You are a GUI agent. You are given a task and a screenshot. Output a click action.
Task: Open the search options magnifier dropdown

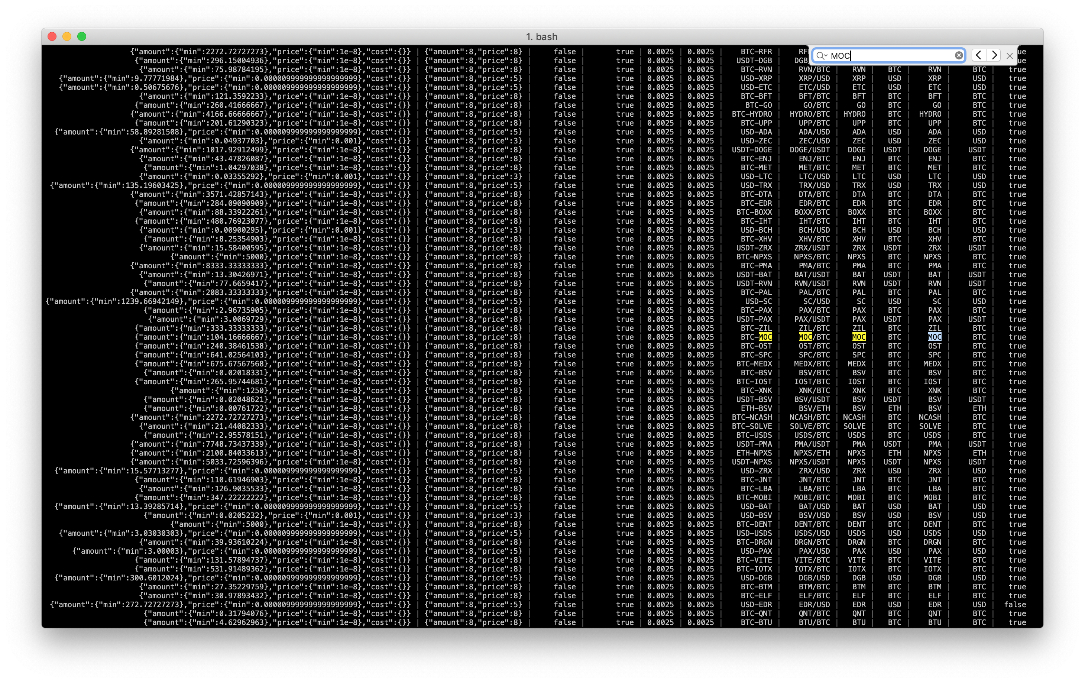coord(822,55)
